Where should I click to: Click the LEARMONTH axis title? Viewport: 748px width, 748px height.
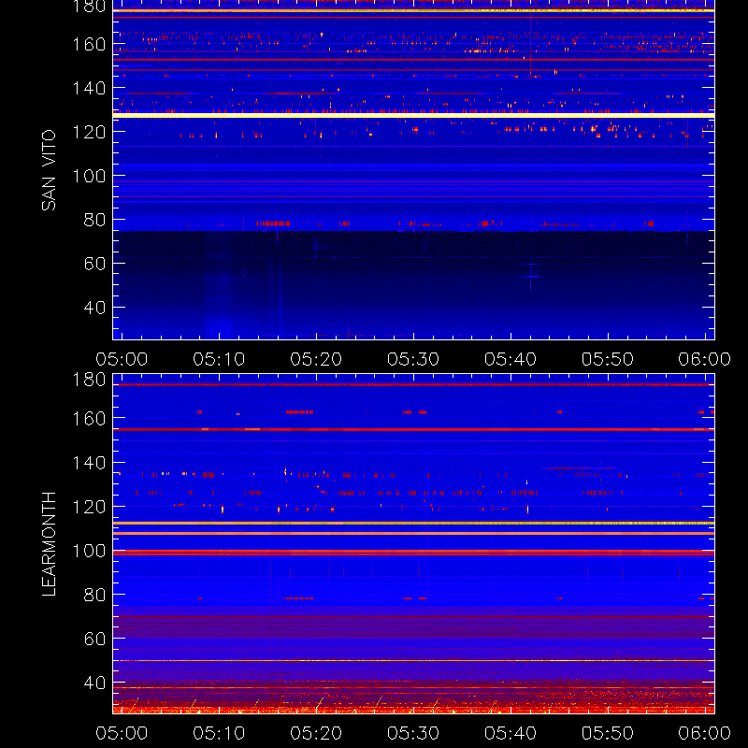tap(49, 543)
